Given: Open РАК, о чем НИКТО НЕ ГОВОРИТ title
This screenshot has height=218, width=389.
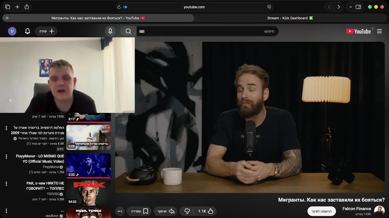Looking at the screenshot, I should point(45,186).
